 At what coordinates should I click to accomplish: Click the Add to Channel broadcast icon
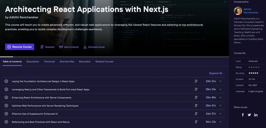tap(61, 47)
